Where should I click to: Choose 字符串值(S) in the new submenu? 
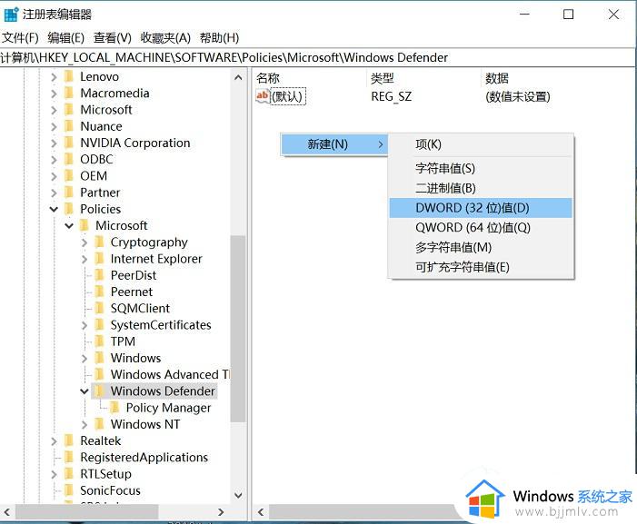481,168
